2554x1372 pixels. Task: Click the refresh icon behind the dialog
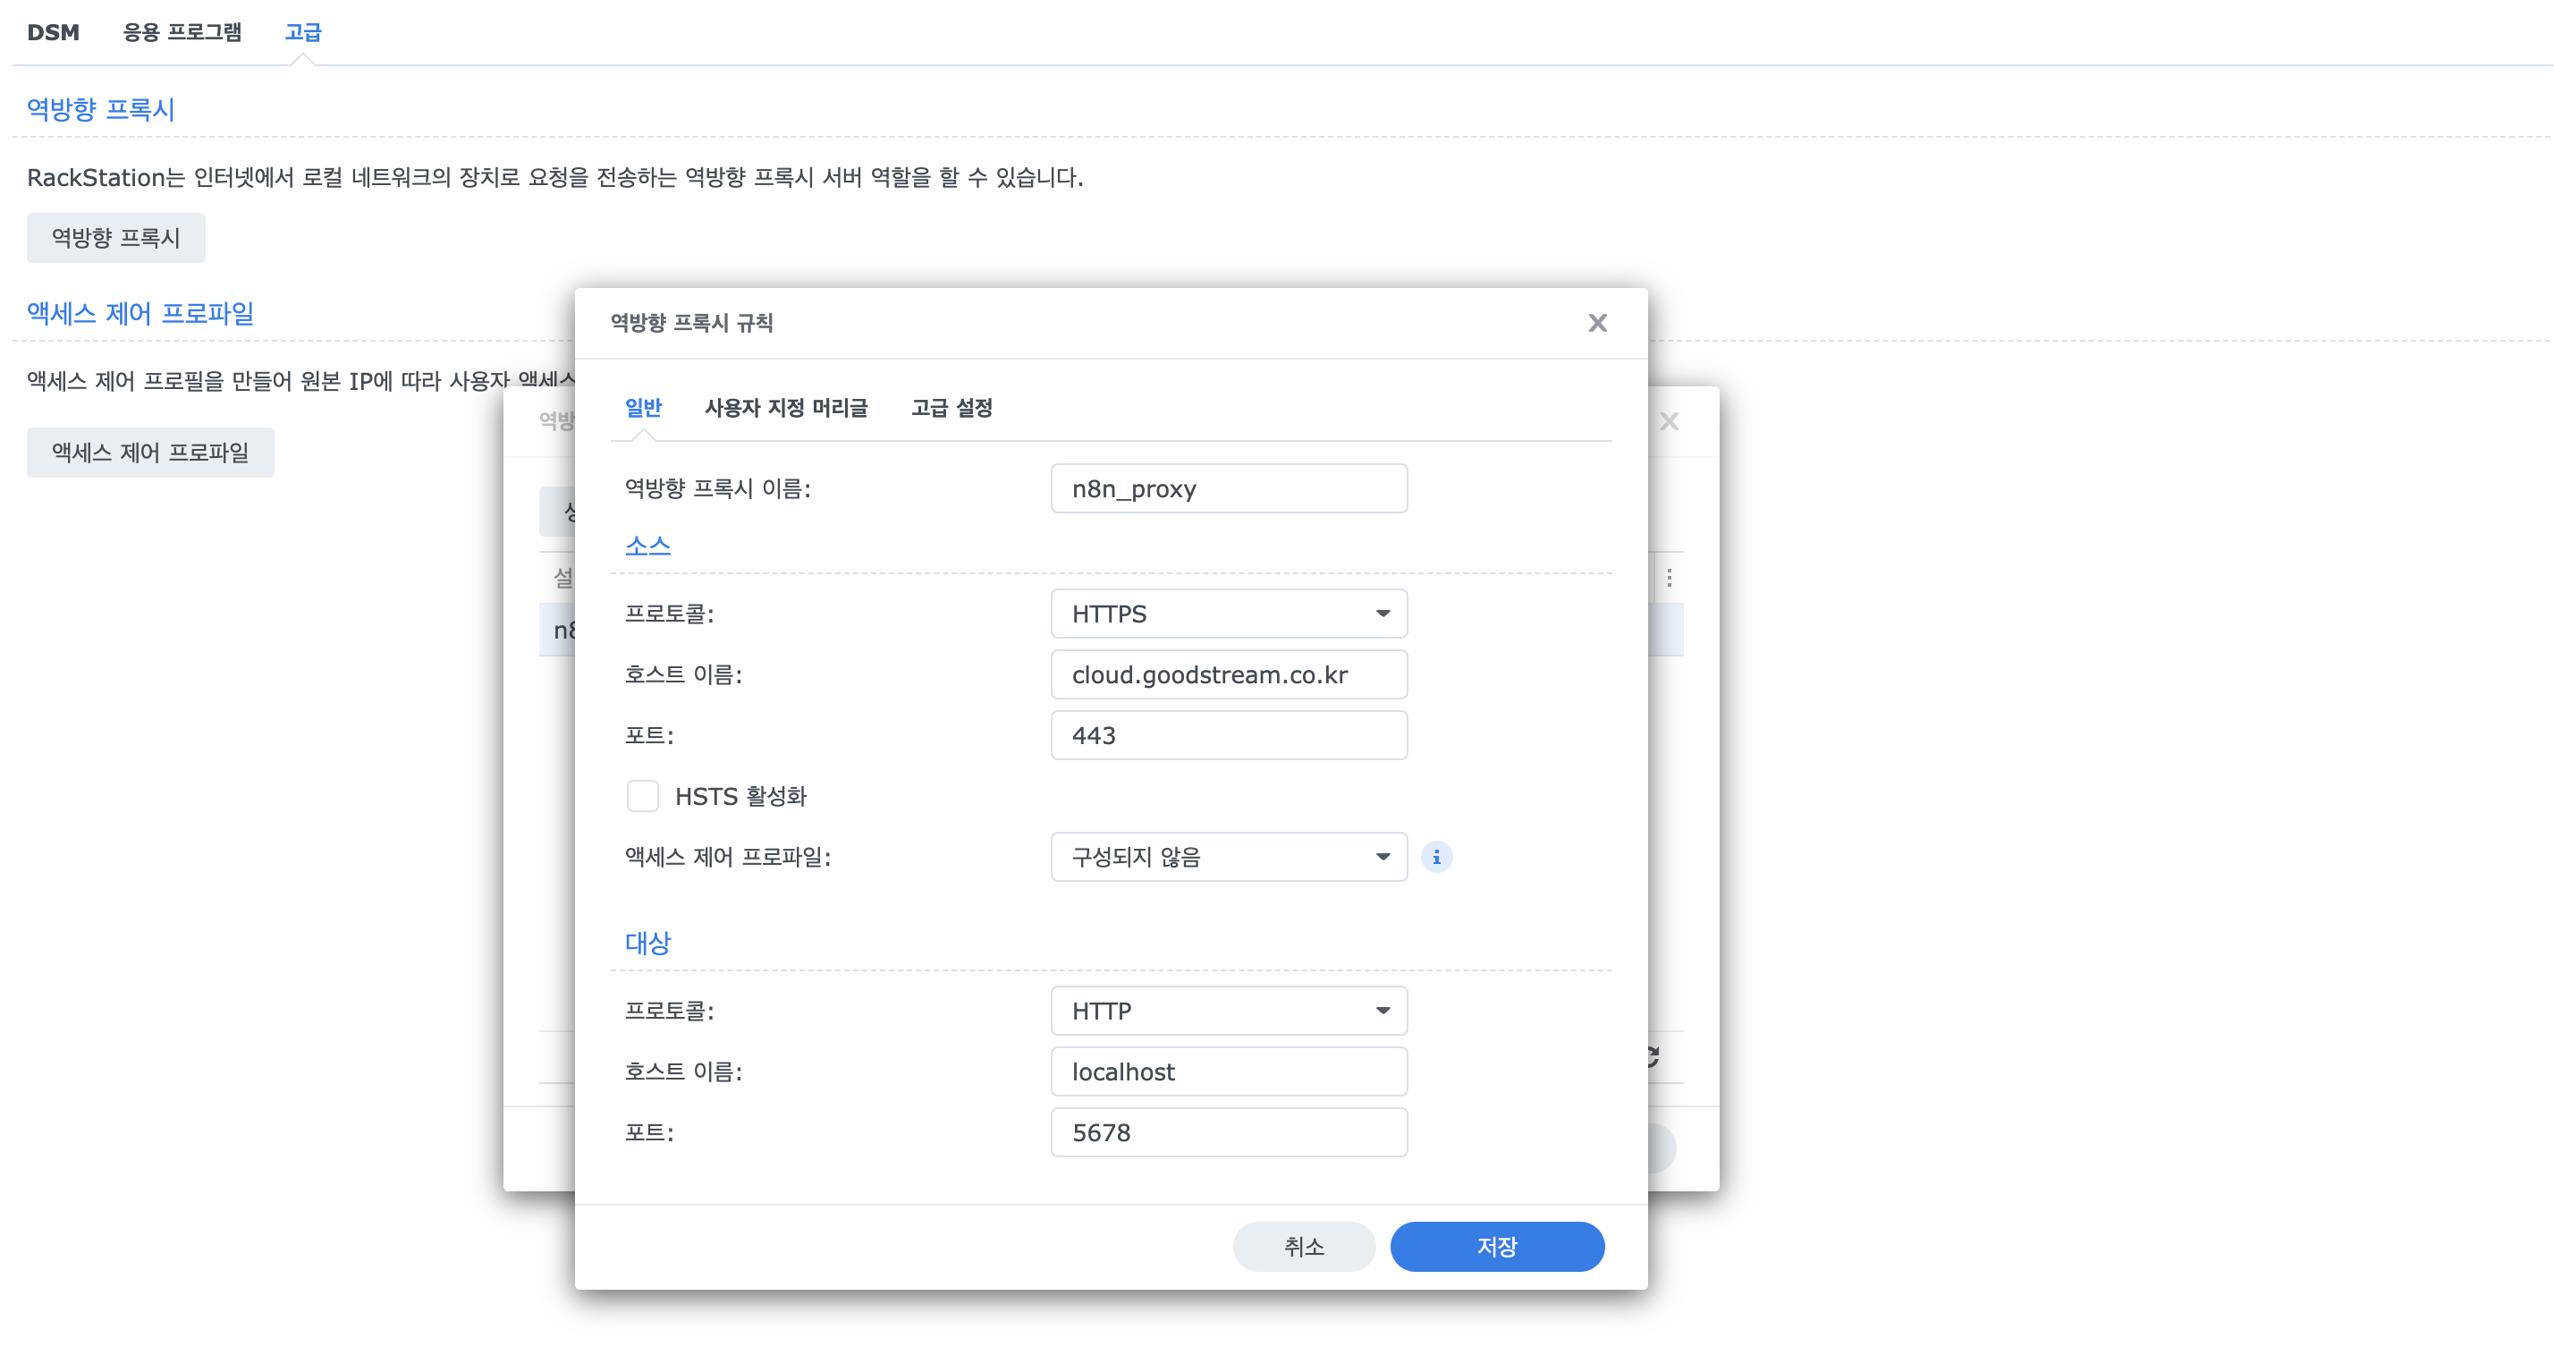coord(1653,1057)
